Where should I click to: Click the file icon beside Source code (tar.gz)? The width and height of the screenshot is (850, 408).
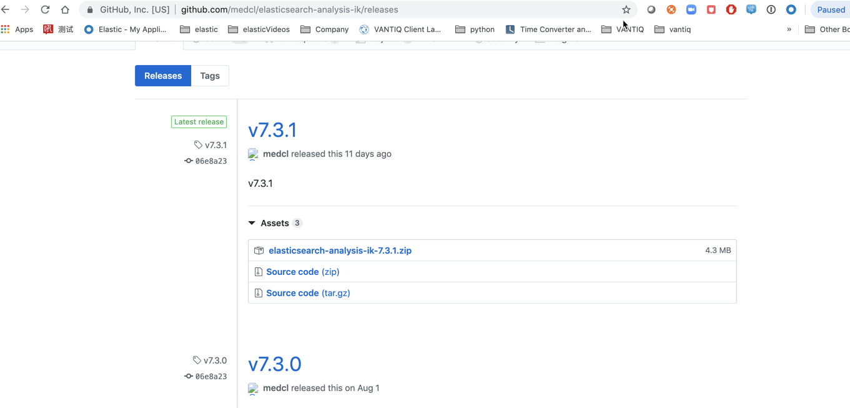tap(258, 293)
